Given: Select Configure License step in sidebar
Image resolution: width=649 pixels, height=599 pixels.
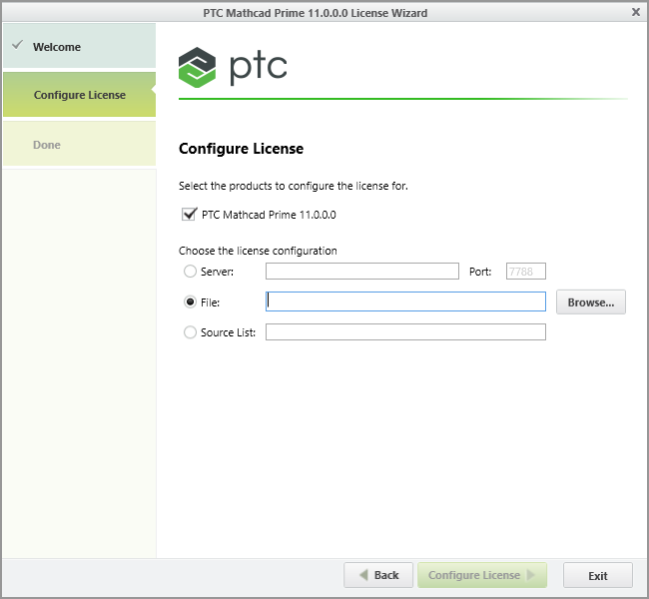Looking at the screenshot, I should [80, 95].
